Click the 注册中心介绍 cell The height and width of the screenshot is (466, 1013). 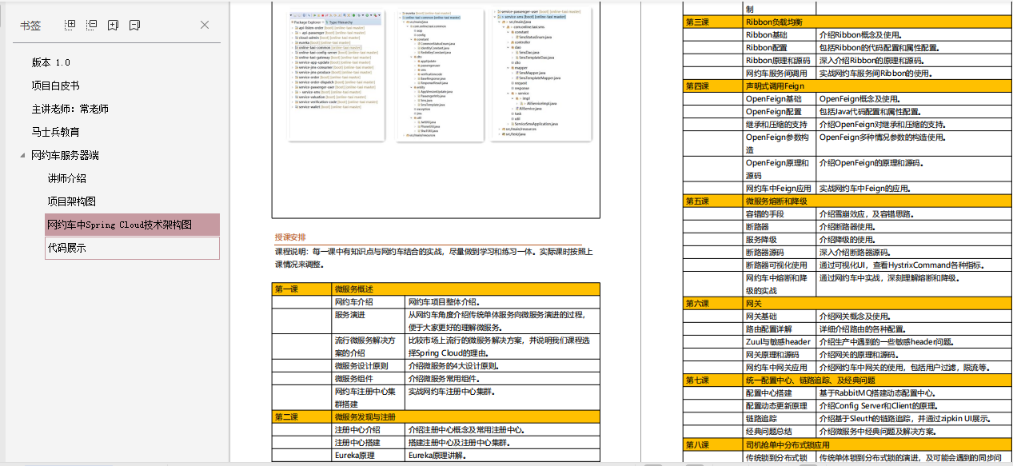[x=369, y=430]
